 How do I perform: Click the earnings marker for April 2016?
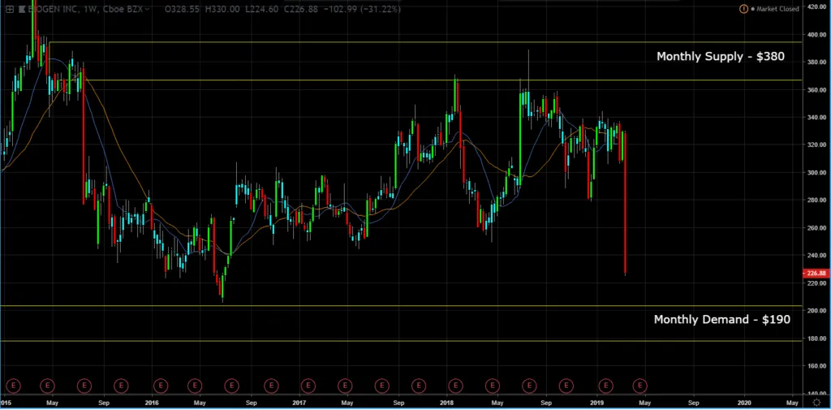[195, 385]
